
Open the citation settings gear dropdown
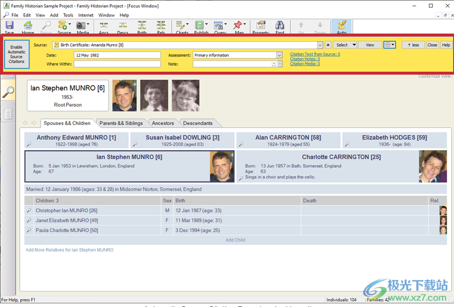point(390,45)
